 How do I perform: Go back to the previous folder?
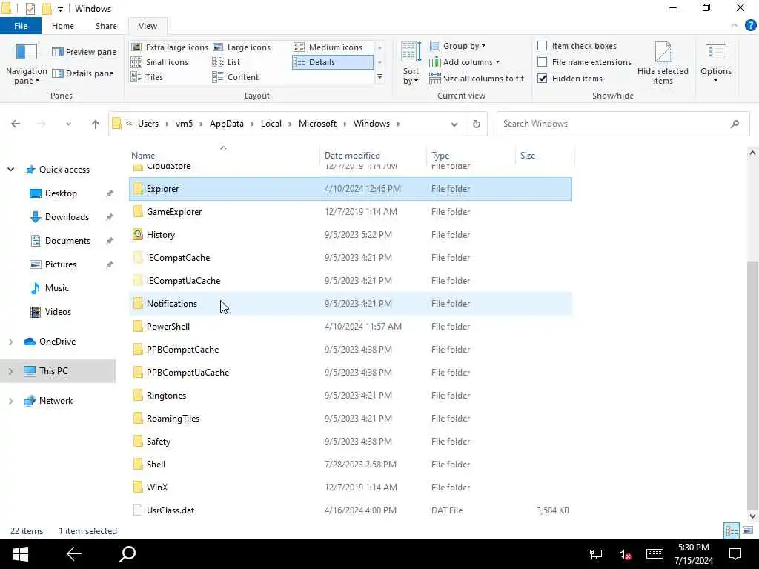tap(16, 124)
